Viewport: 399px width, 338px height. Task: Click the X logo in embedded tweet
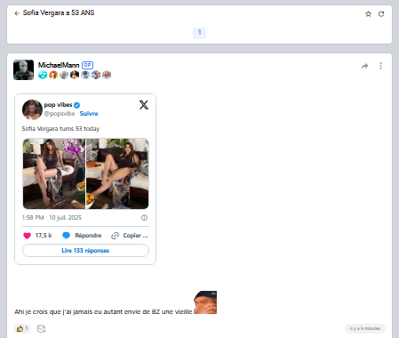coord(144,105)
